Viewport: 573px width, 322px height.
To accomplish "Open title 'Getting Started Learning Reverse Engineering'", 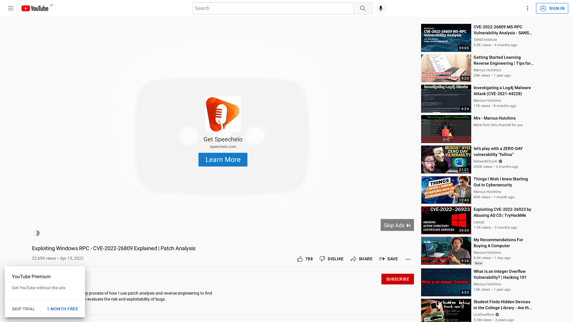I will 503,60.
